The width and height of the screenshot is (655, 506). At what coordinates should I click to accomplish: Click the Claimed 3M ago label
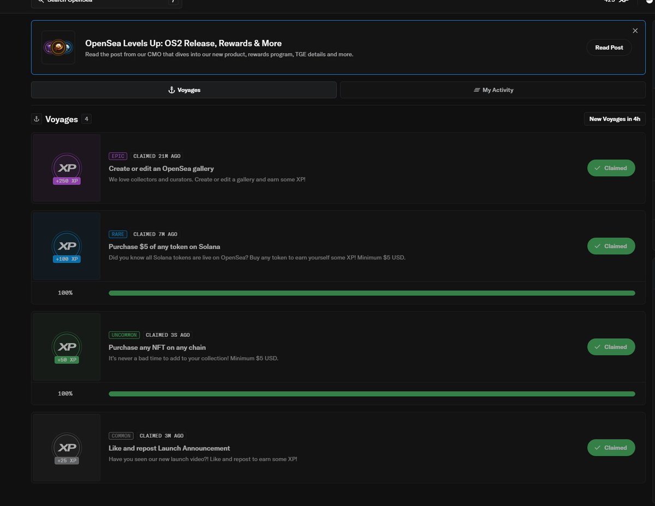pyautogui.click(x=162, y=436)
